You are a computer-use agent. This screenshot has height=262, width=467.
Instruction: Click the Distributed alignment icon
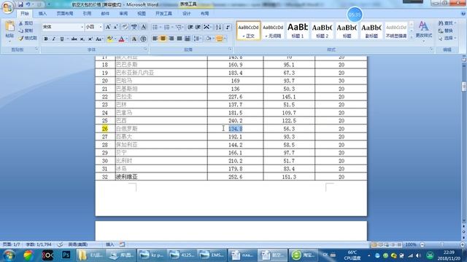coord(188,39)
